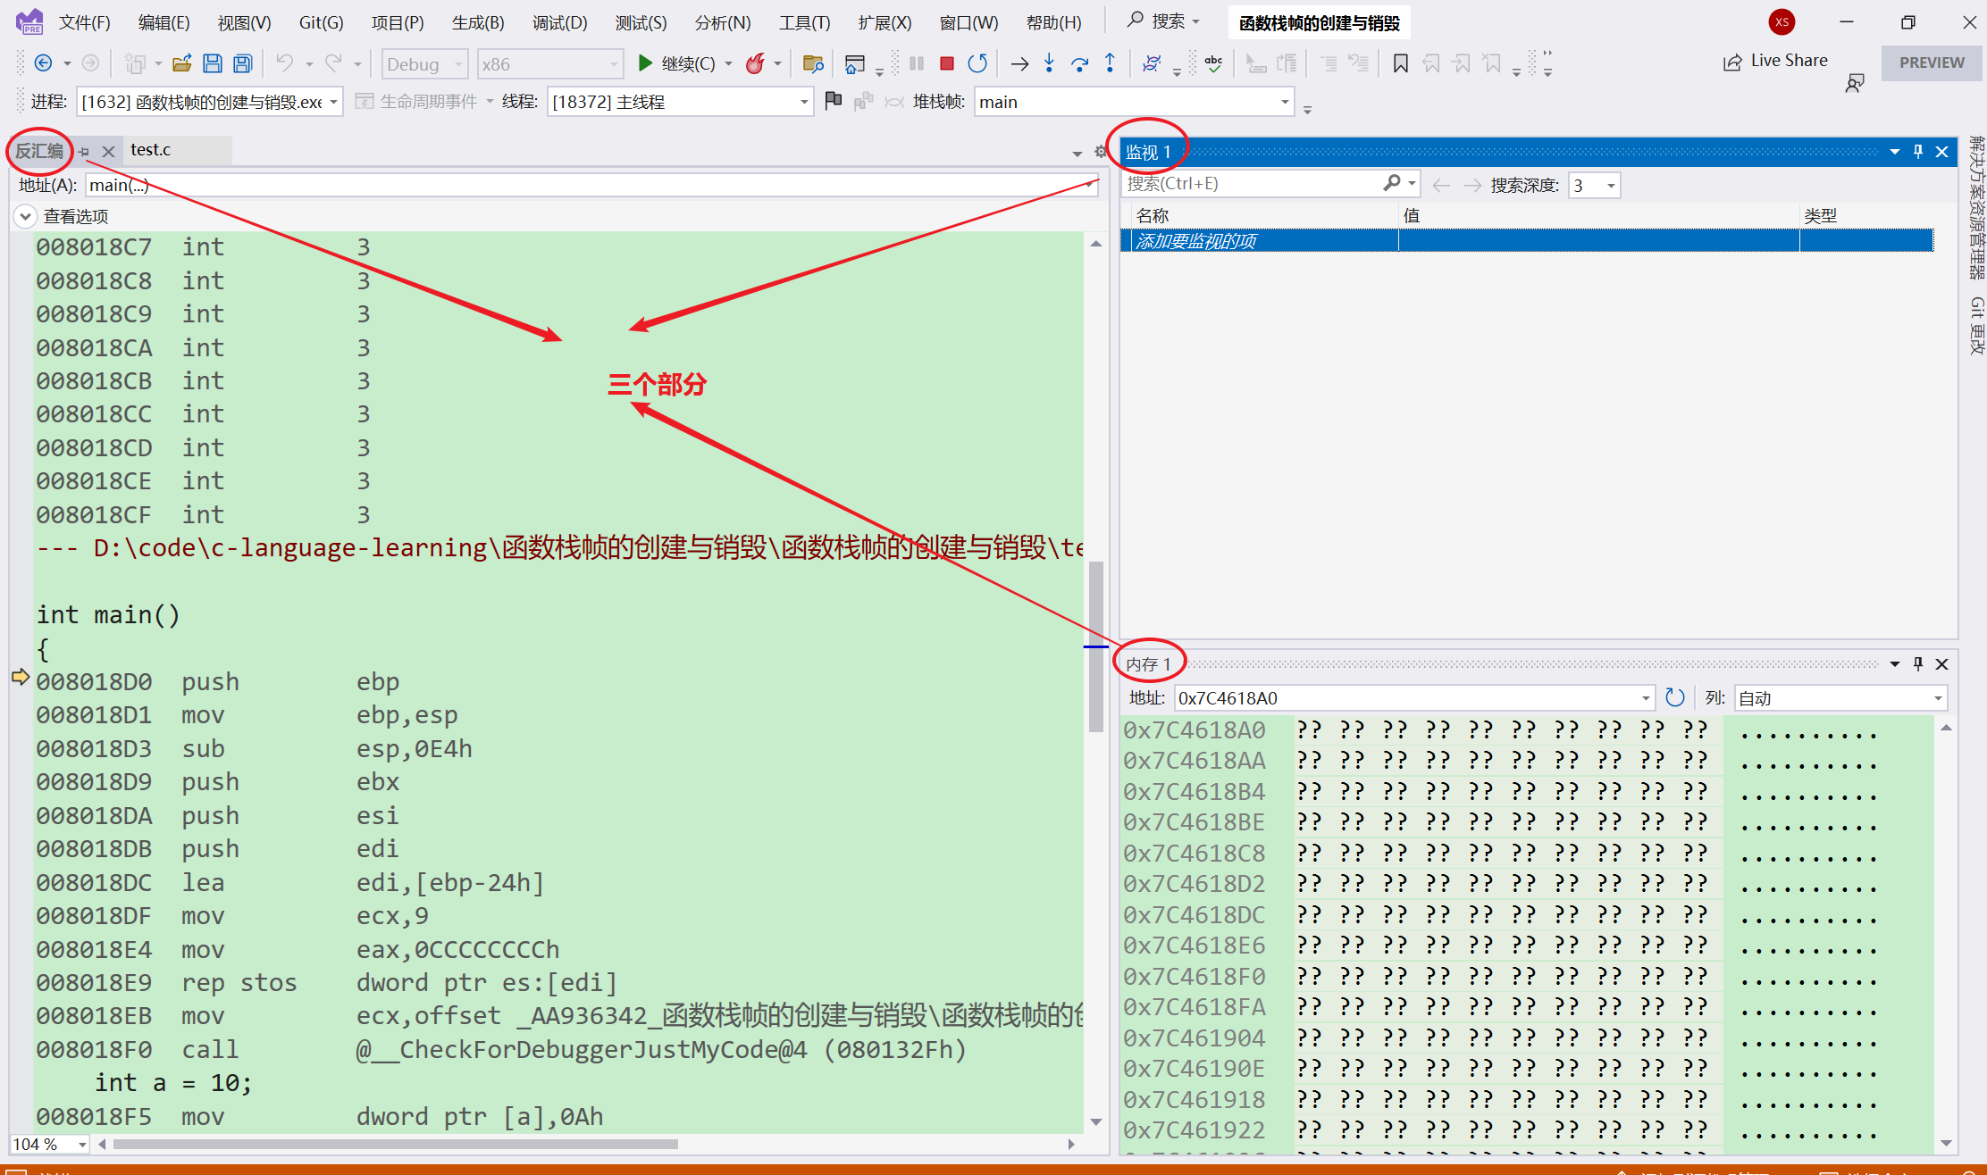Click the red stop debugging icon
Viewport: 1987px width, 1175px height.
947,63
